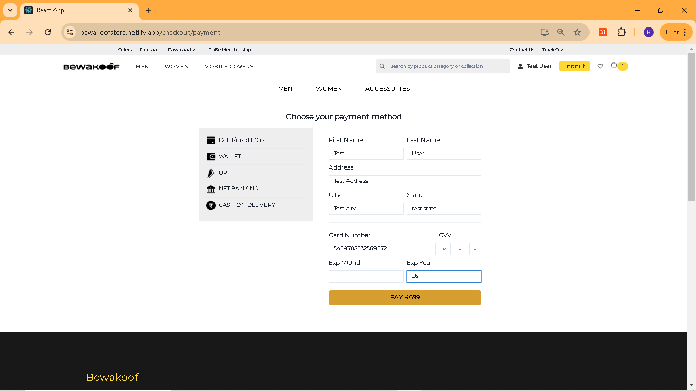Click the Card Number field

382,249
